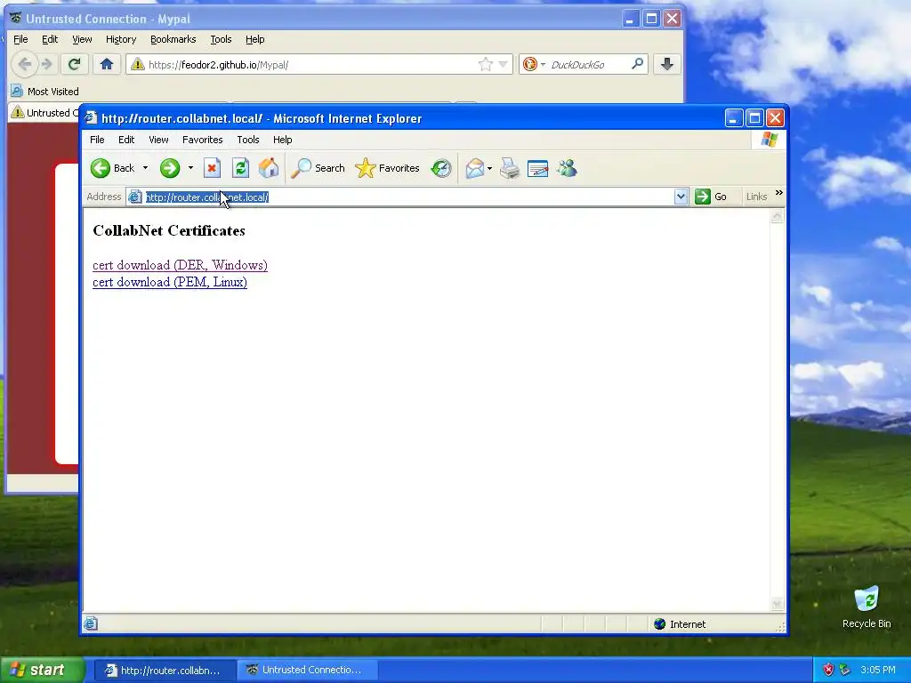
Task: Open the File menu in Mypal
Action: pos(20,39)
